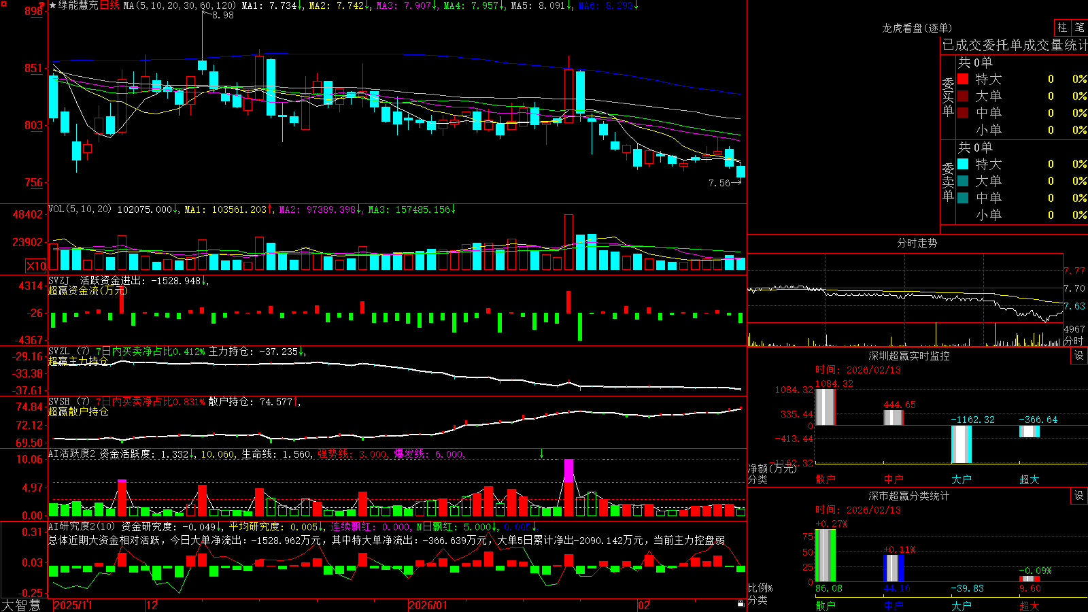1088x612 pixels.
Task: Click the bright red 特大 buy-order swatch
Action: point(963,79)
